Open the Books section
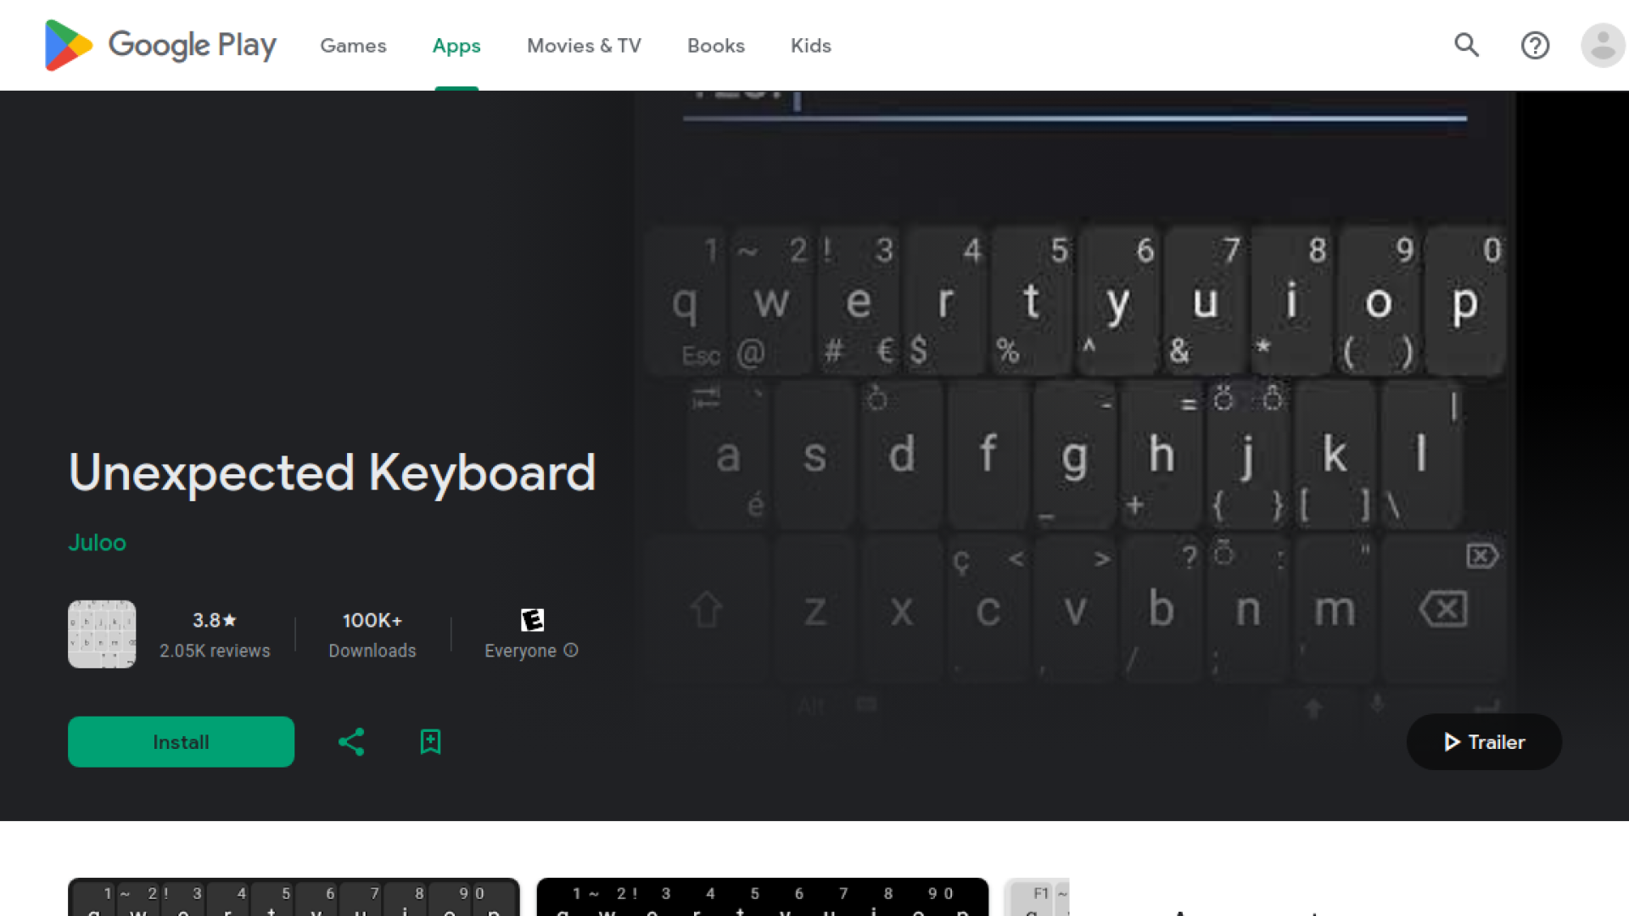The width and height of the screenshot is (1629, 916). (x=715, y=46)
